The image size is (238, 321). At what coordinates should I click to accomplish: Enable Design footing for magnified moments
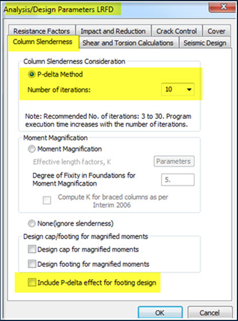(32, 264)
